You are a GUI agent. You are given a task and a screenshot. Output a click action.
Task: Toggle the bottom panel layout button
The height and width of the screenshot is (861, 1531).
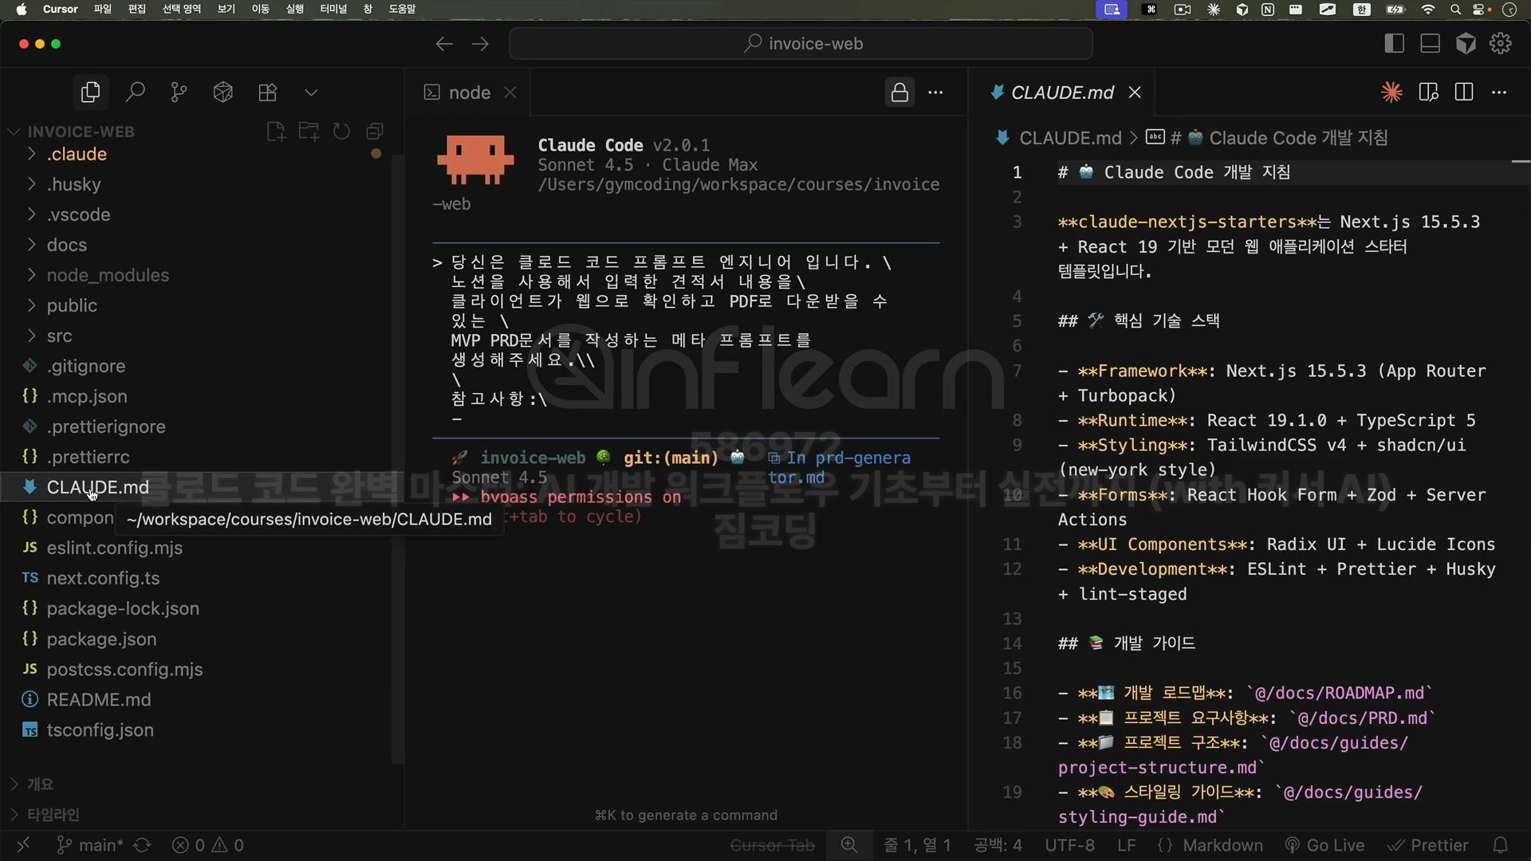point(1430,44)
